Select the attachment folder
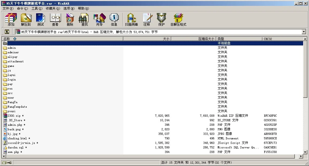The width and height of the screenshot is (309, 166). pyautogui.click(x=16, y=62)
